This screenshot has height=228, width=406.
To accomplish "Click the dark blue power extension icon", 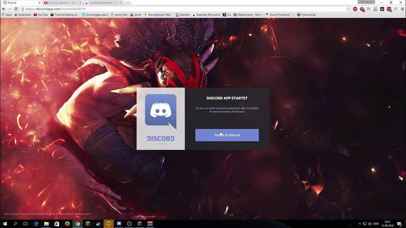I will click(382, 9).
